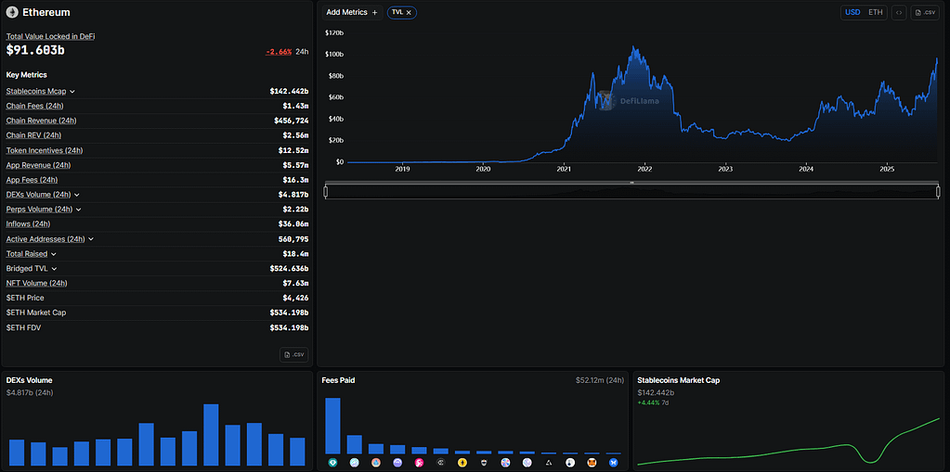Click the purple ghost Aave icon under Fees Paid
950x472 pixels.
397,463
